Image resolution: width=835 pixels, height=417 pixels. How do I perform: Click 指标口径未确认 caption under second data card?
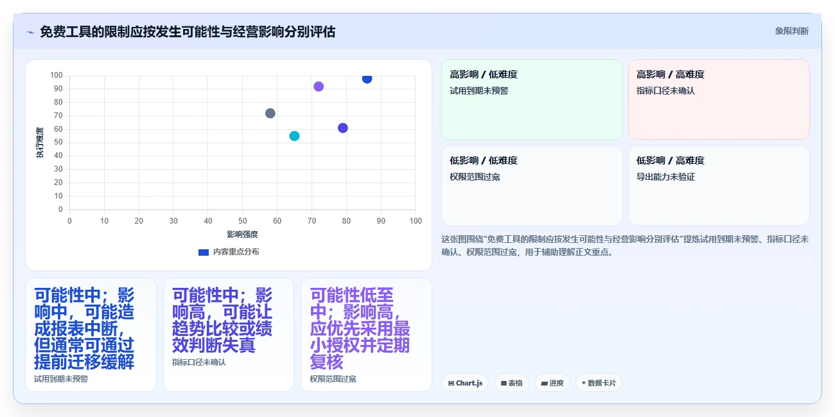pos(199,362)
